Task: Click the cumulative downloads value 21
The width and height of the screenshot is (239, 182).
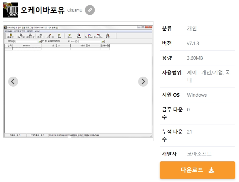Action: [x=190, y=132]
